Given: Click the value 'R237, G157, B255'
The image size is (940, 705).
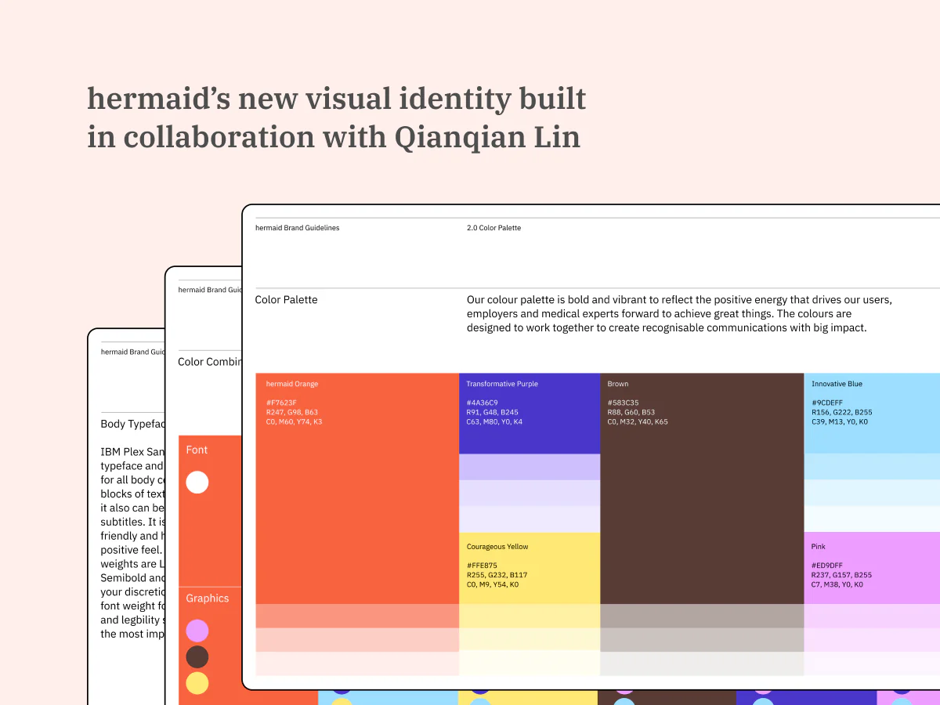Looking at the screenshot, I should click(842, 575).
